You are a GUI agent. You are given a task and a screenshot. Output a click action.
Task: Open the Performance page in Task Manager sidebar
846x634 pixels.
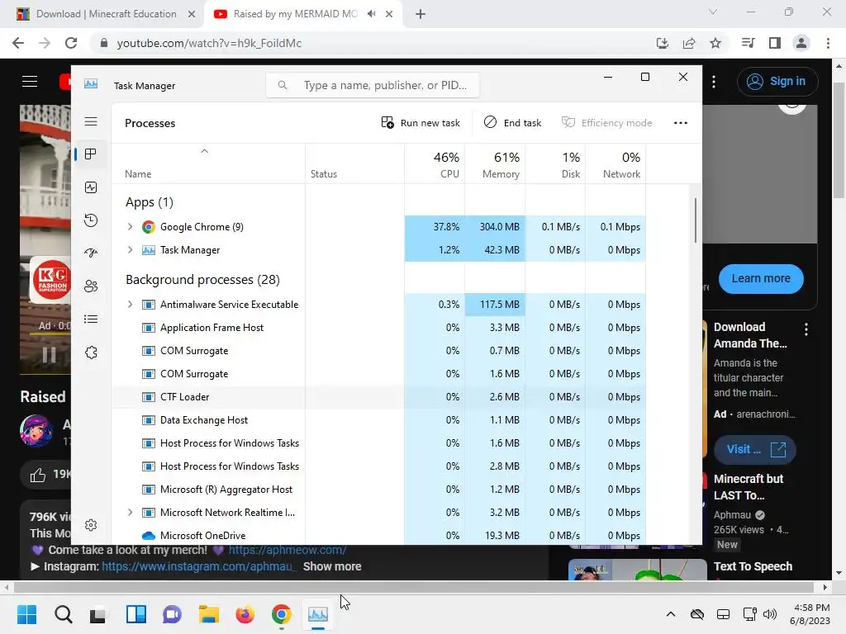[91, 187]
